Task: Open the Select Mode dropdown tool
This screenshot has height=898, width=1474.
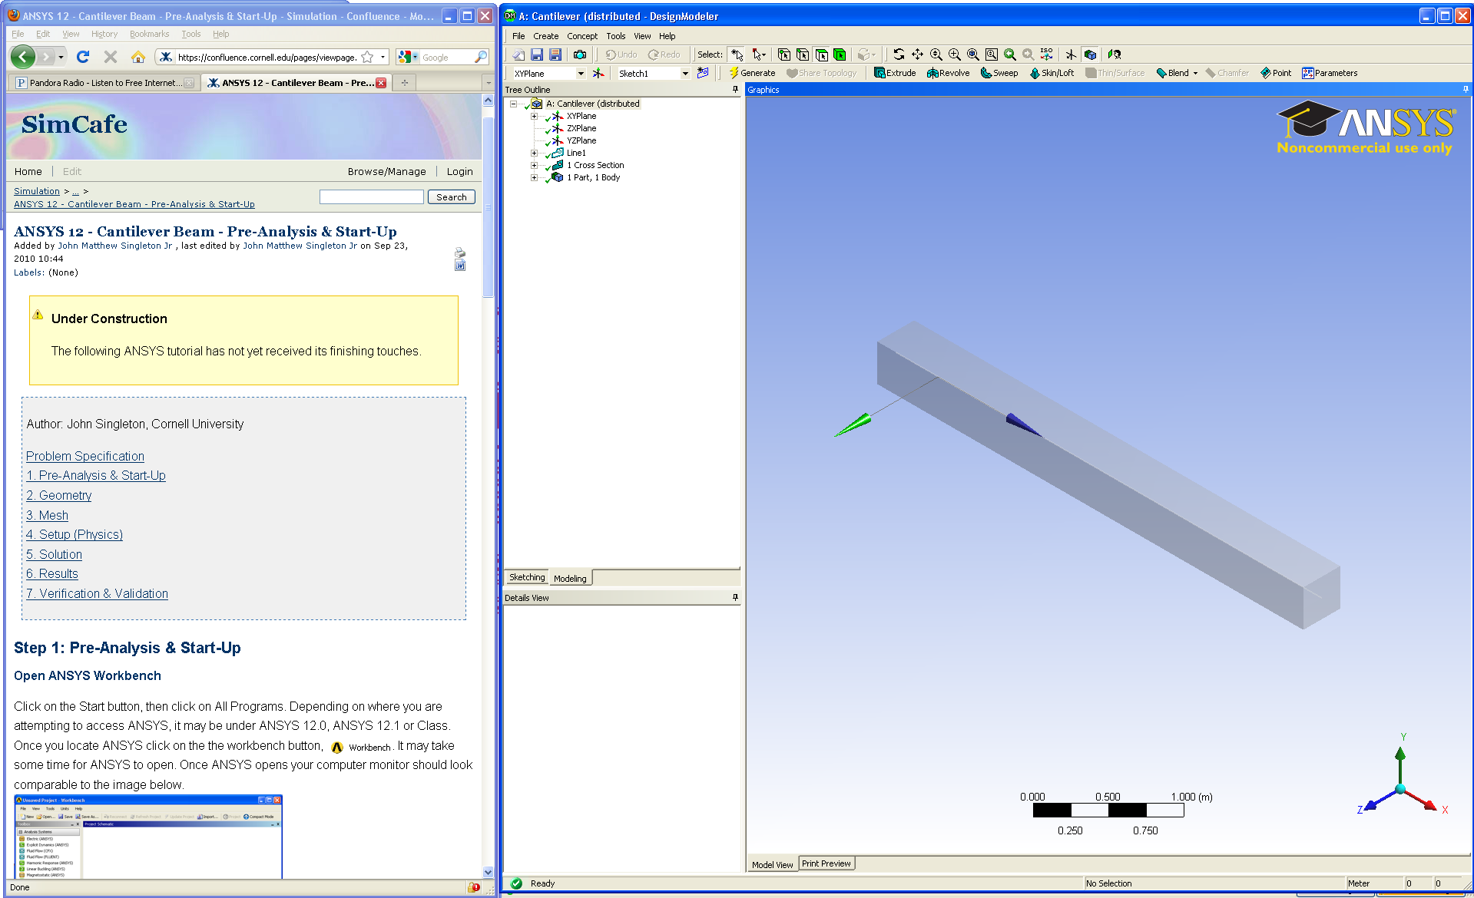Action: click(x=759, y=54)
